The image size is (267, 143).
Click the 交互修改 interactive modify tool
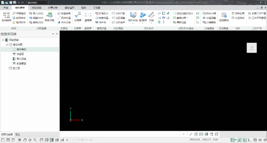[238, 18]
